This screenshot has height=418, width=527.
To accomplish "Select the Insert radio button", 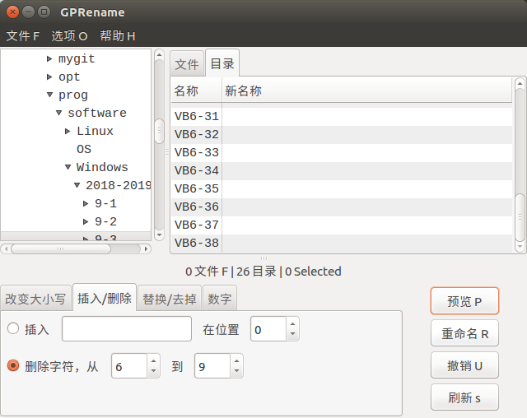I will tap(13, 328).
